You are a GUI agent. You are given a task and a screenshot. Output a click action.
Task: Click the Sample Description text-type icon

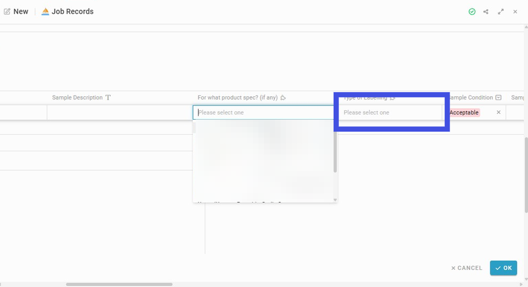click(108, 97)
